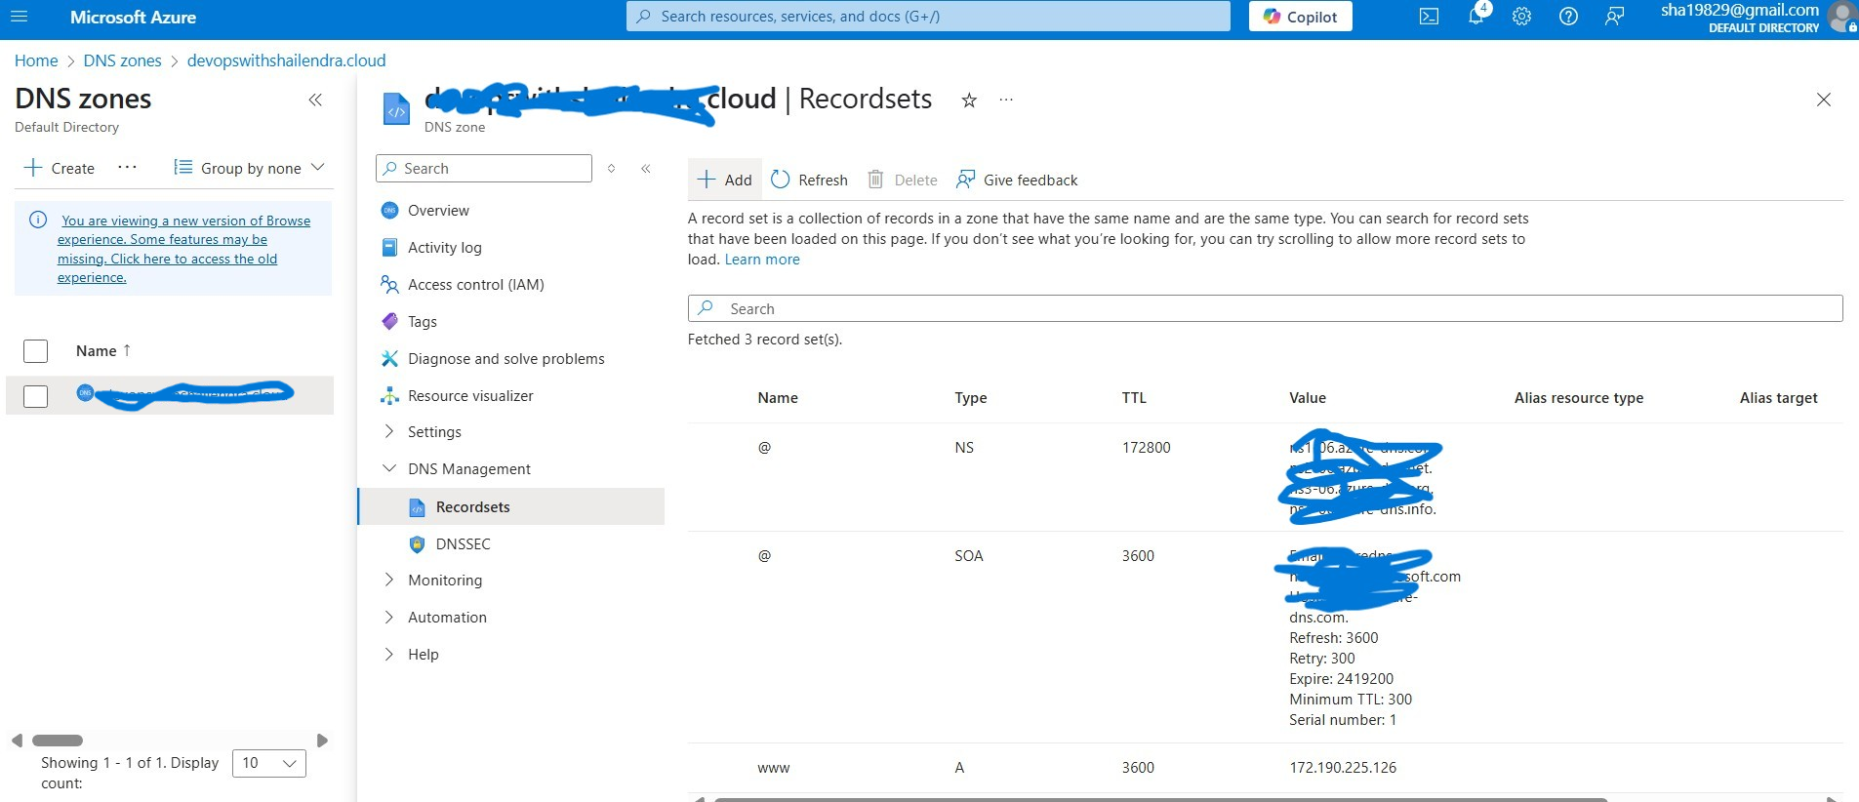Viewport: 1859px width, 802px height.
Task: Click the left arrow of the zone list scrollbar
Action: tap(17, 741)
